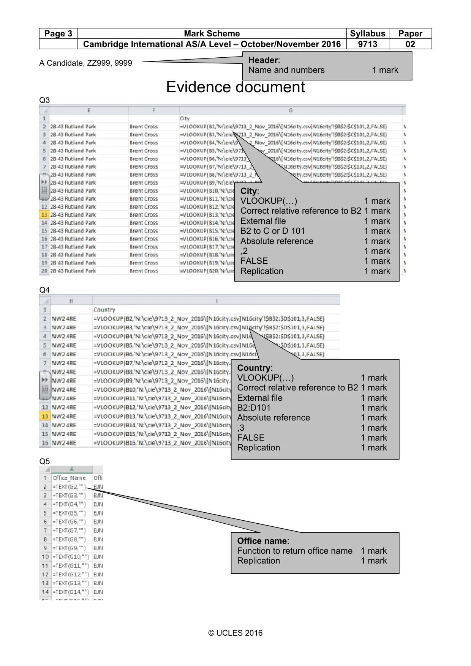Click the 'Paper' heading cell
Image resolution: width=471 pixels, height=666 pixels.
point(410,33)
